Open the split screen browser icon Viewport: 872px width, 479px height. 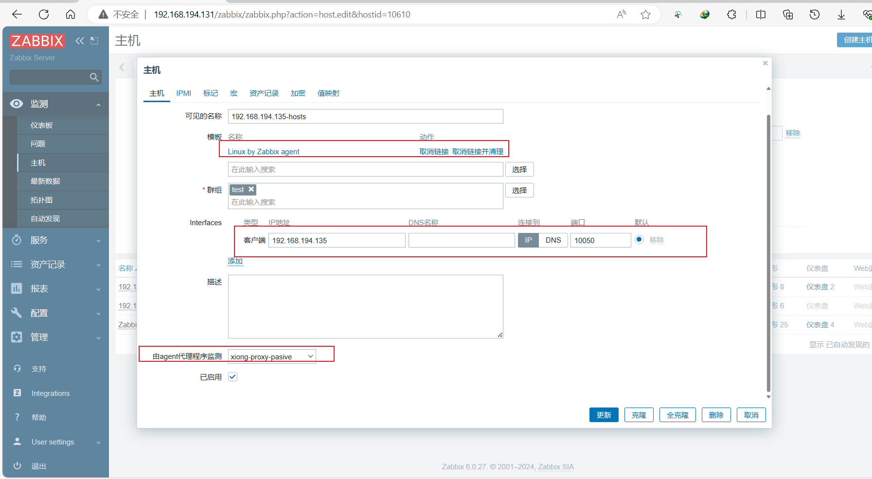[761, 15]
